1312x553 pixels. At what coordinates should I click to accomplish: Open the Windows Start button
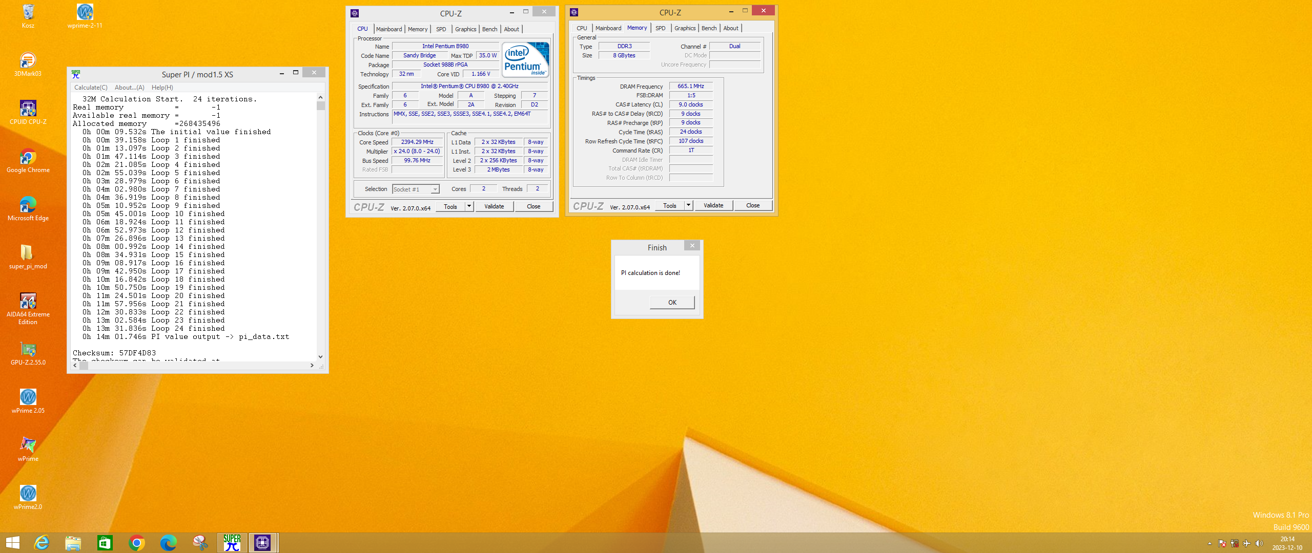[x=12, y=543]
